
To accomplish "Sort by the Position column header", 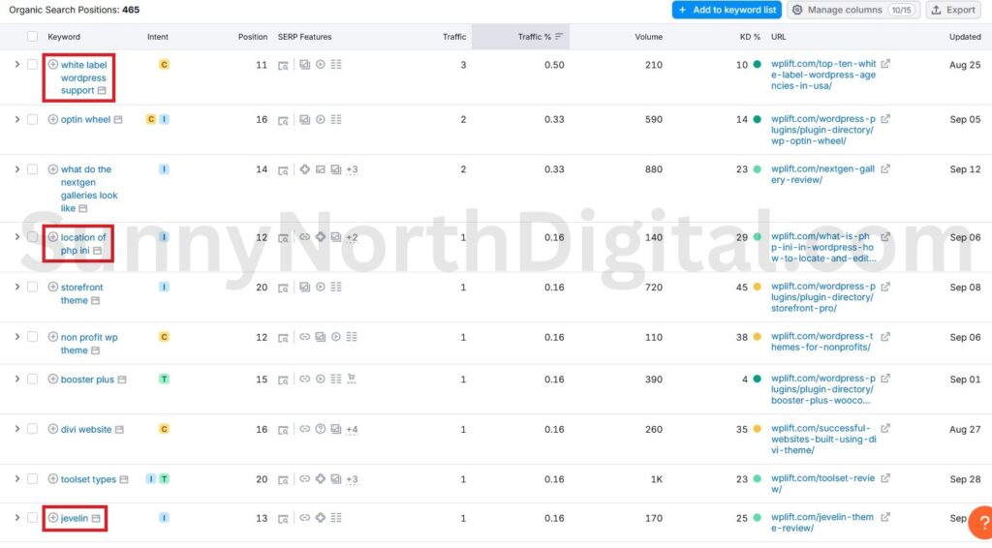I will coord(253,37).
